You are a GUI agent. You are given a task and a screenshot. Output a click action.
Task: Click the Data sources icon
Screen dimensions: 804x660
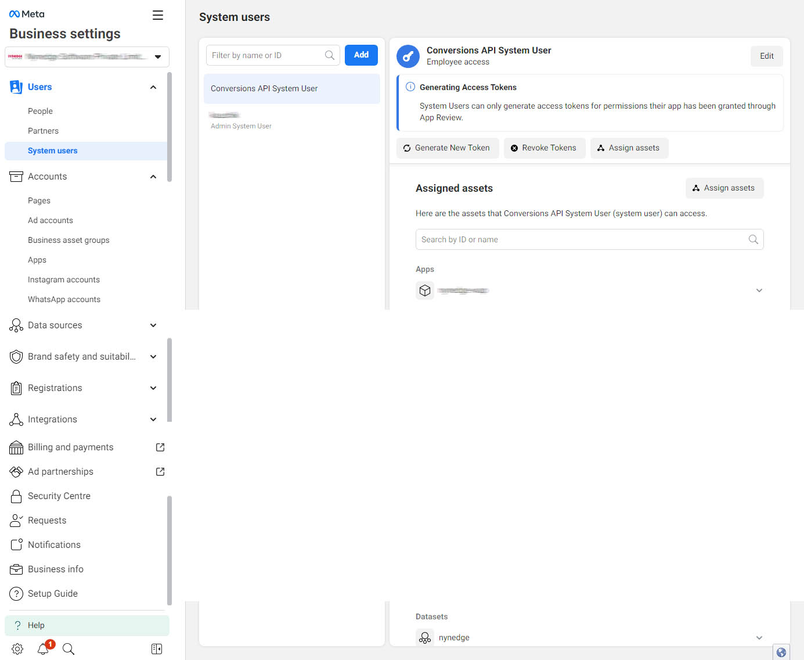click(16, 325)
